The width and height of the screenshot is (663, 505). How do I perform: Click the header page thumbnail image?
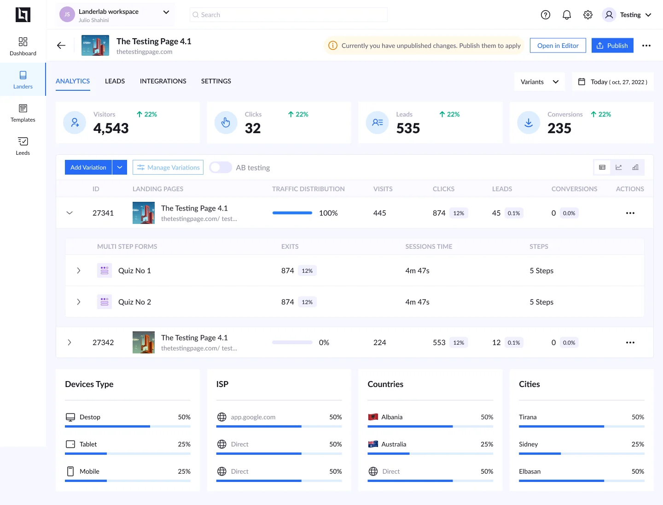[x=95, y=45]
